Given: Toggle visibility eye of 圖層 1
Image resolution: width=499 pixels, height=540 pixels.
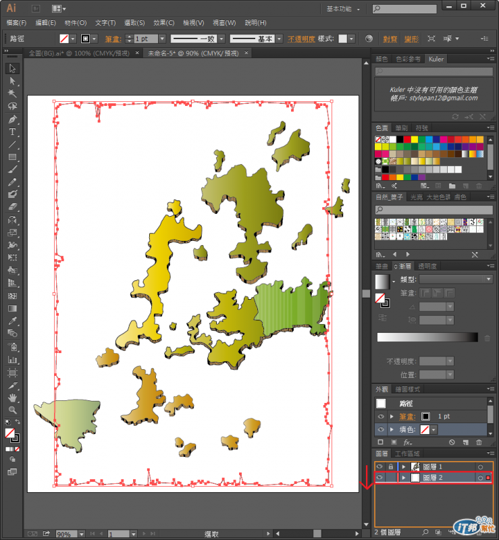Looking at the screenshot, I should [x=379, y=466].
